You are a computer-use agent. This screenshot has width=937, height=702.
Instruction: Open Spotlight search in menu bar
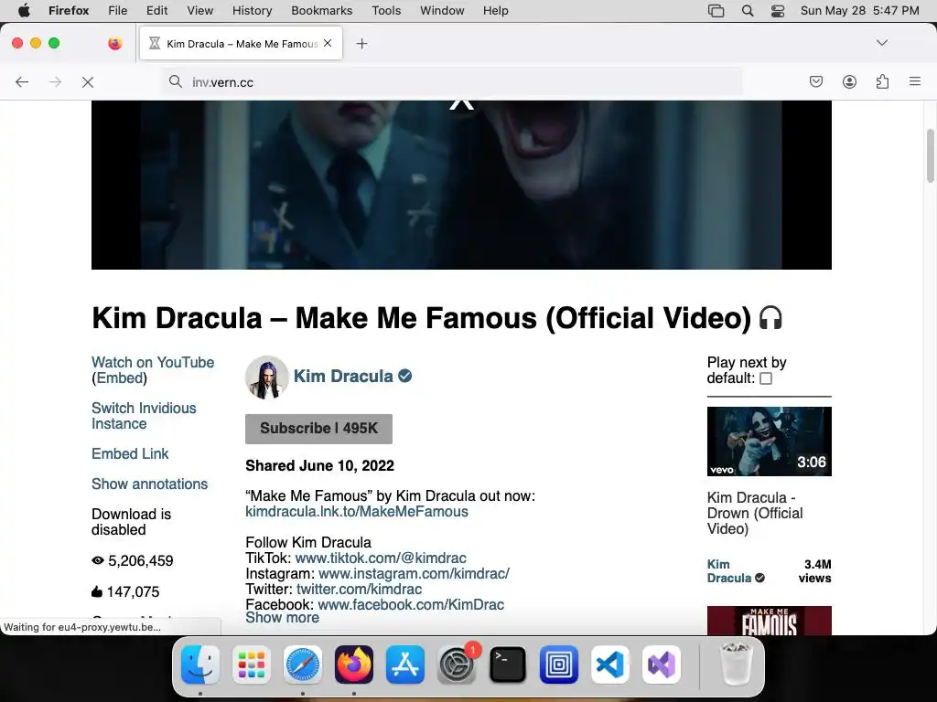[x=747, y=11]
